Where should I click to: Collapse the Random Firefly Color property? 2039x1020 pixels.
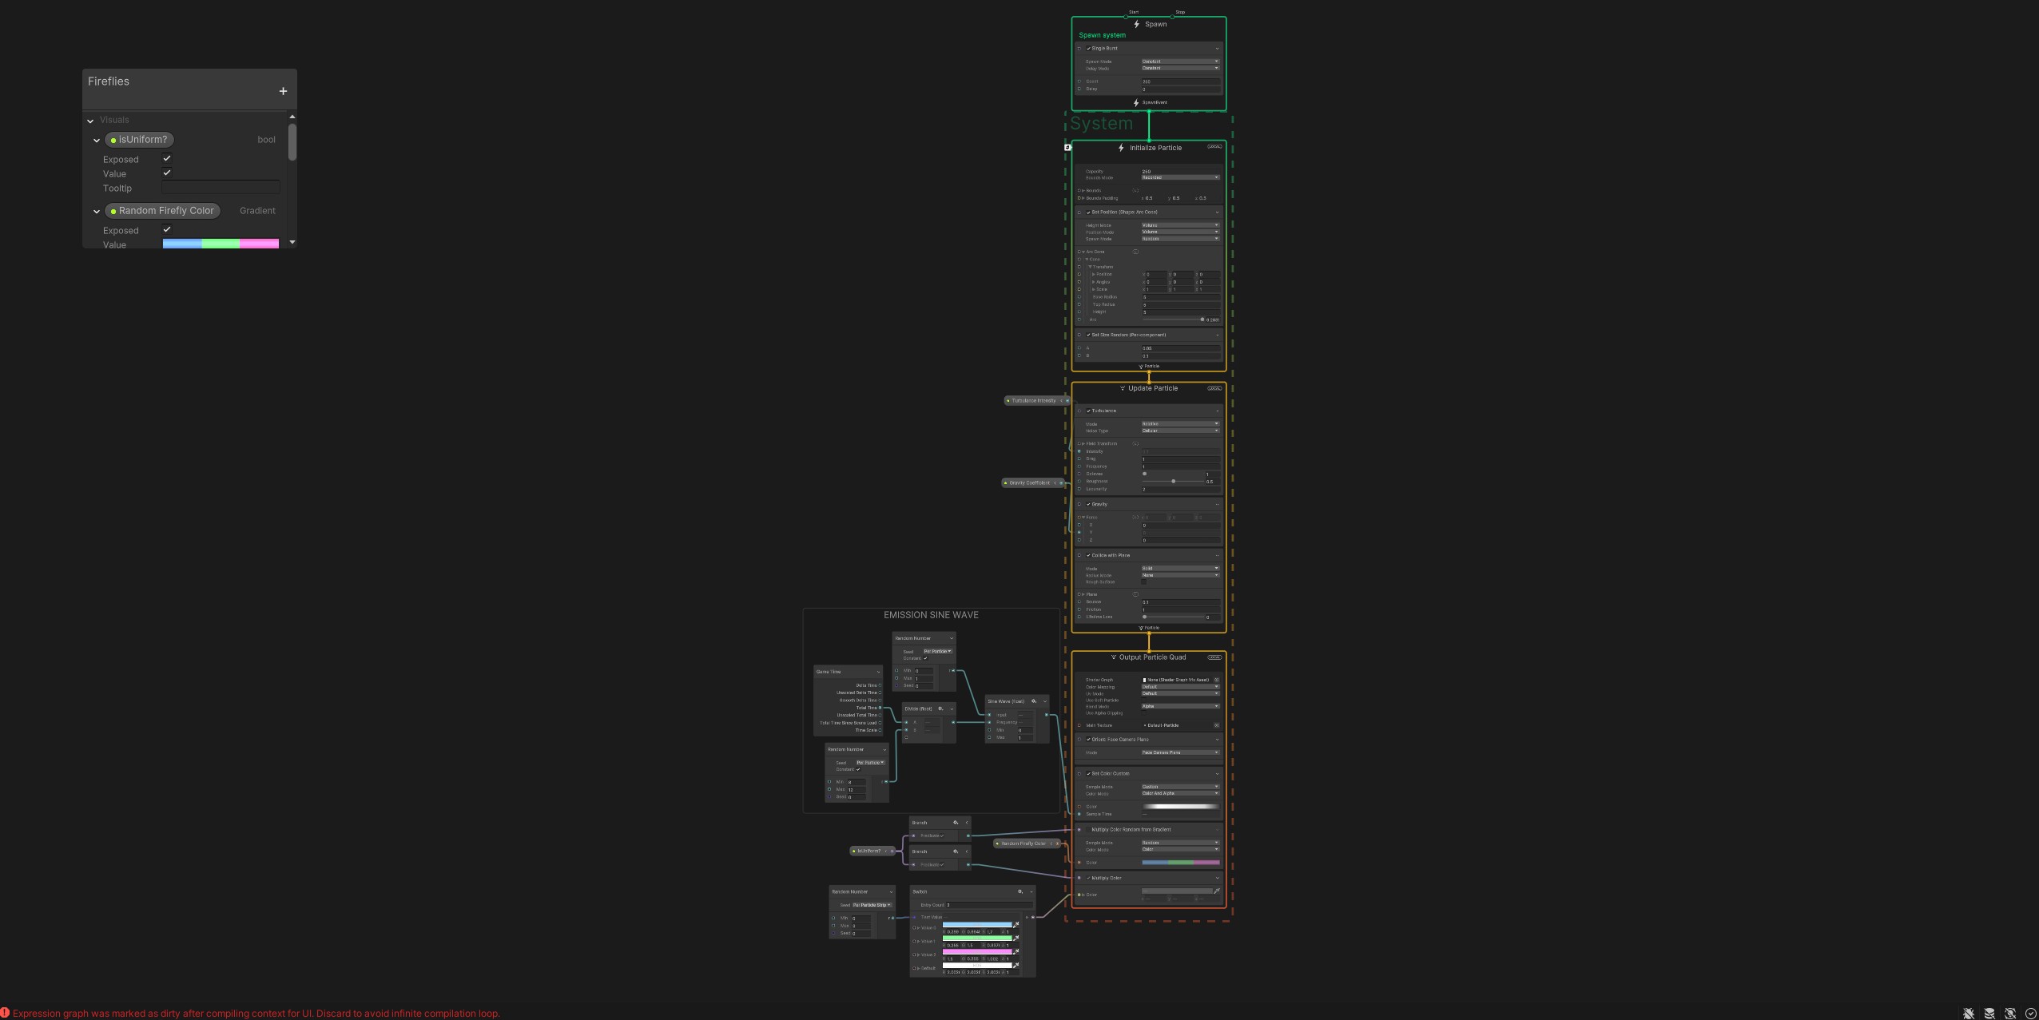tap(97, 212)
